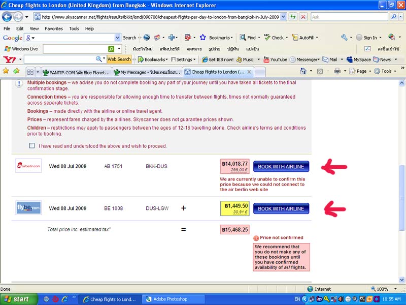
Task: Click the Add to Favorites star icon
Action: 16,71
